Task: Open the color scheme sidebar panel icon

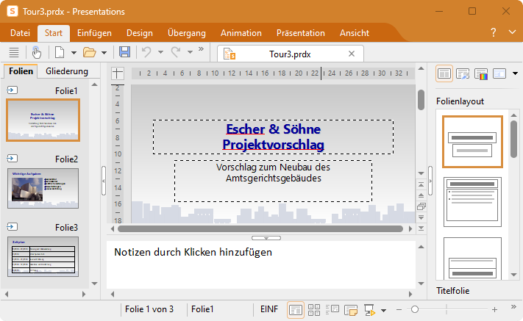Action: 482,73
